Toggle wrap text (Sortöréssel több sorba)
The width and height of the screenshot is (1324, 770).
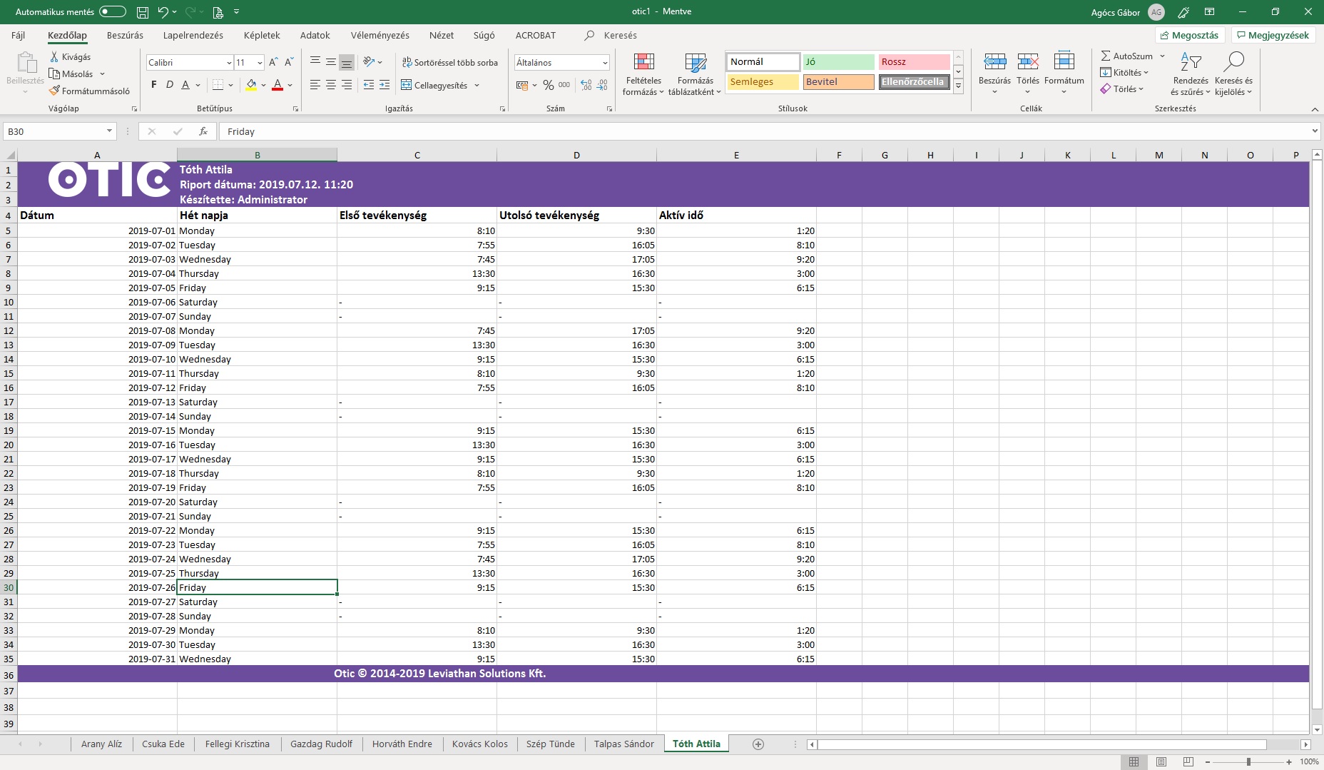(x=449, y=63)
